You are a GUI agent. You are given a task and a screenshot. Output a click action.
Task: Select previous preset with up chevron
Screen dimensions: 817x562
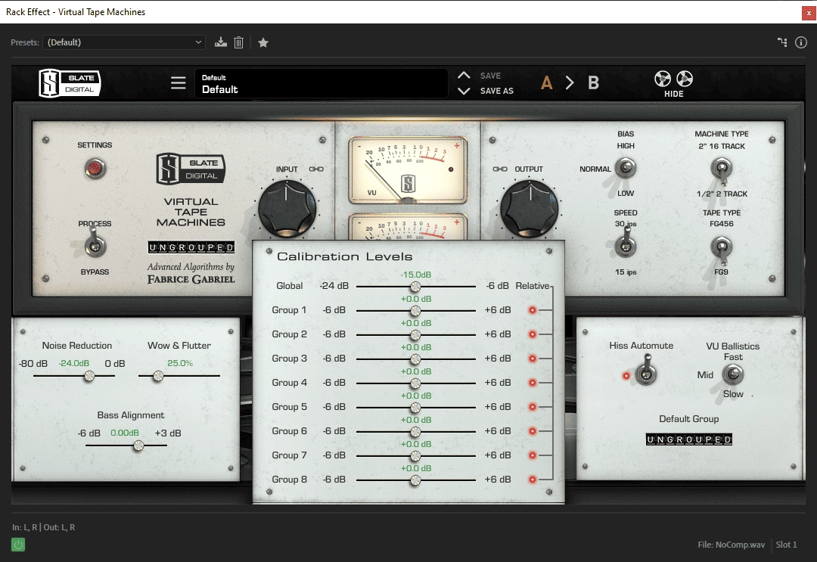point(464,75)
